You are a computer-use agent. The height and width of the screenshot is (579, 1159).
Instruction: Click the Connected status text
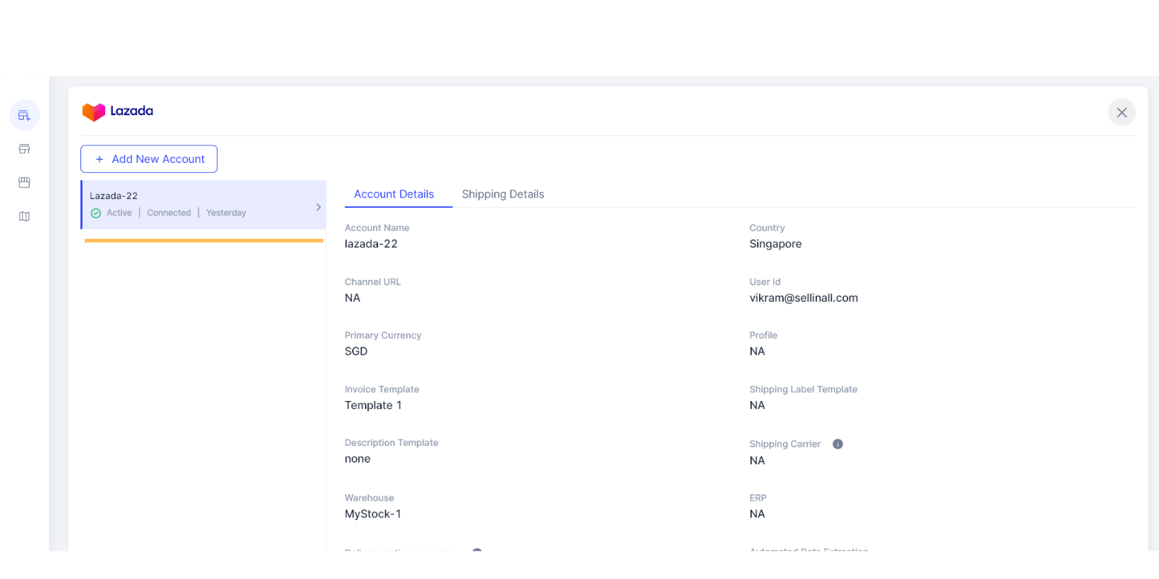click(169, 213)
